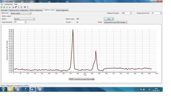
Task: Click the yellow-and-black plug toolbar icon
Action: click(16, 7)
